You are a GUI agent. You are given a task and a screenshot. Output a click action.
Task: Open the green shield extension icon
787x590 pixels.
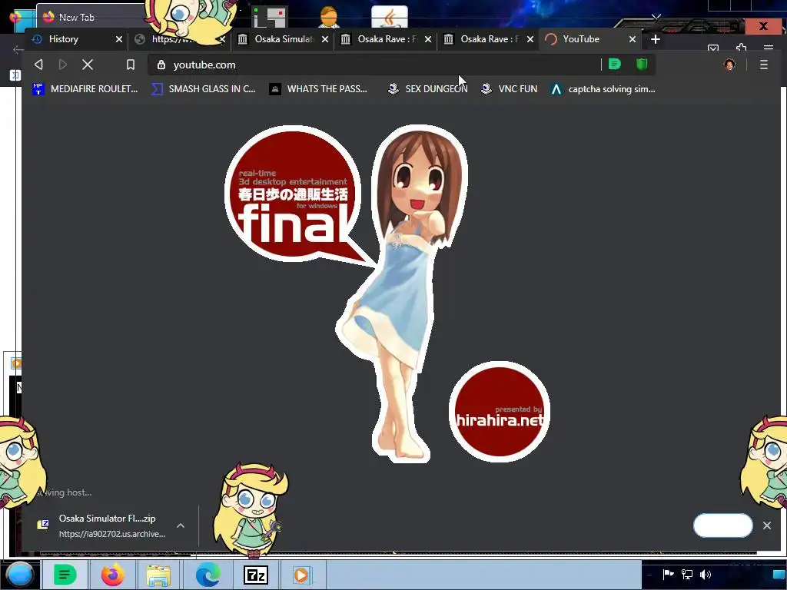[x=642, y=65]
